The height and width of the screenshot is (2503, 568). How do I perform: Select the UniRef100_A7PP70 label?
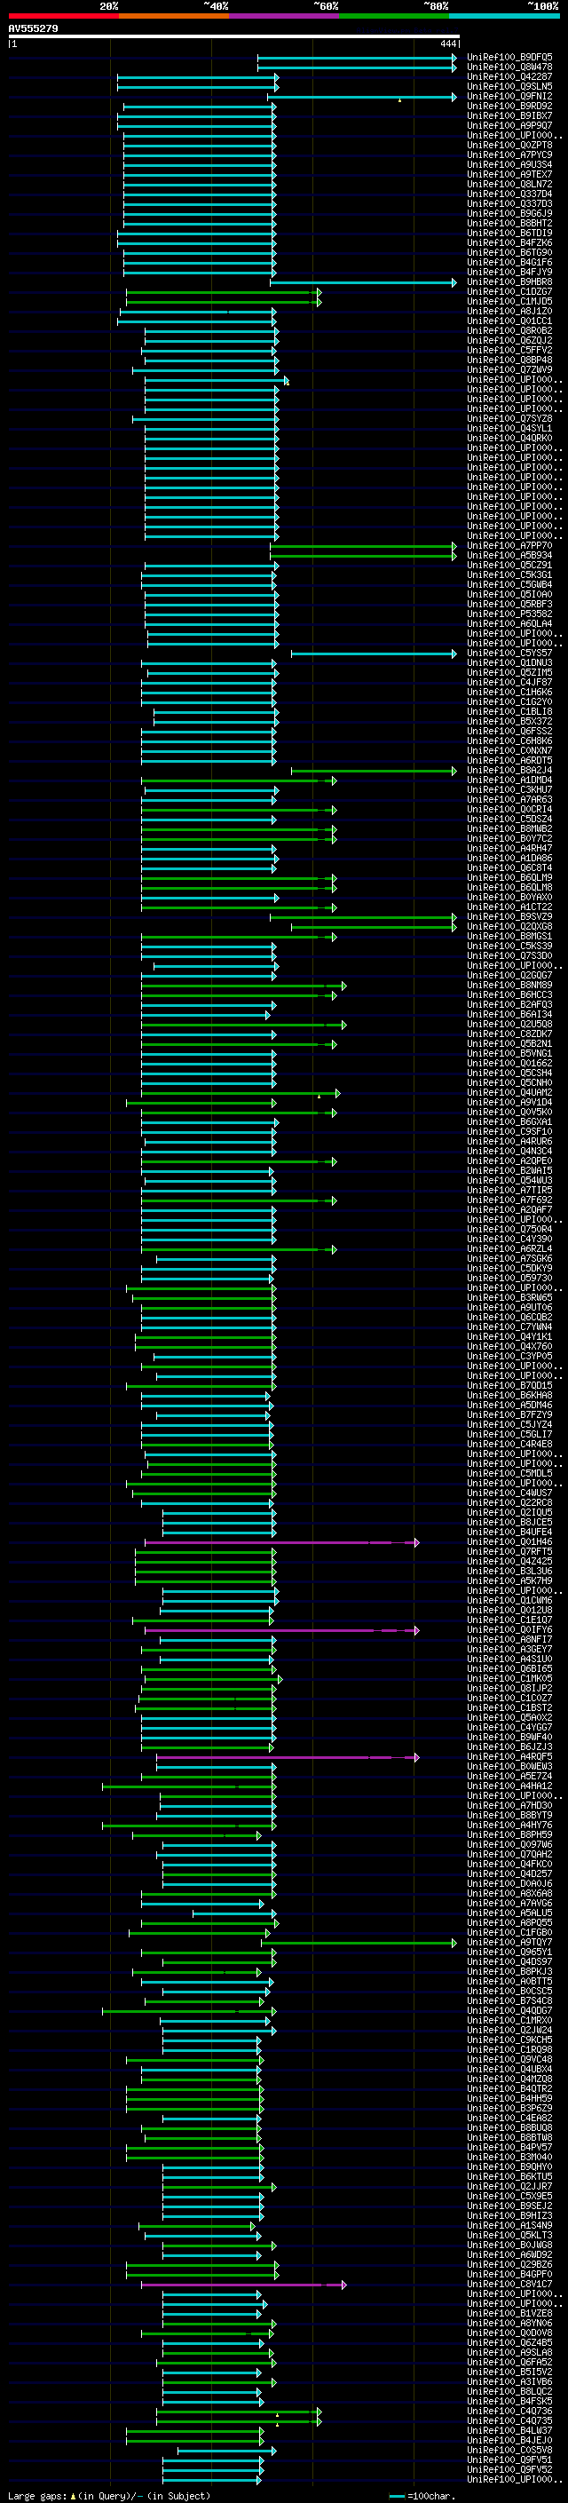(x=509, y=545)
